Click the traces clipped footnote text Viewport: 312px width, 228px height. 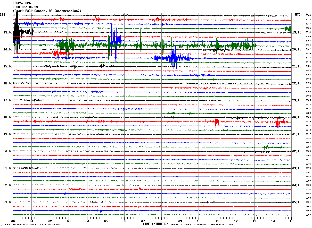pos(202,225)
